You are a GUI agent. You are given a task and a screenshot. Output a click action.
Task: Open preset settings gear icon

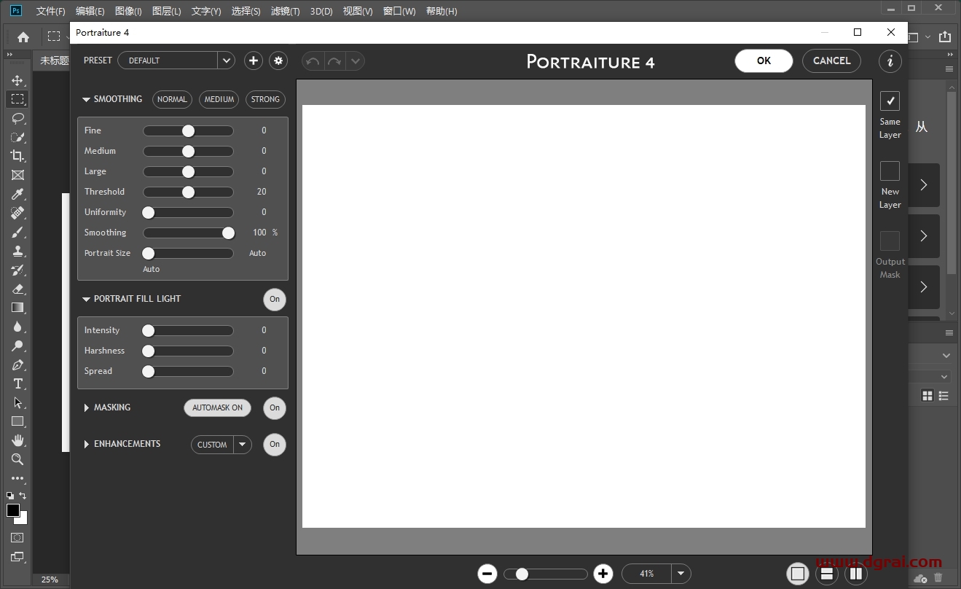278,61
